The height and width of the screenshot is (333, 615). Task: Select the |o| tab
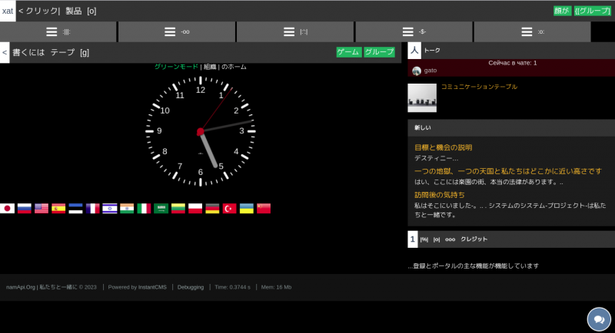437,239
